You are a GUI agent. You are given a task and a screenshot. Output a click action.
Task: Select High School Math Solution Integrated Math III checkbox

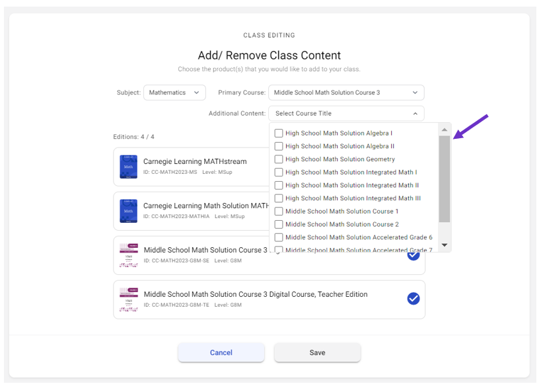tap(279, 198)
